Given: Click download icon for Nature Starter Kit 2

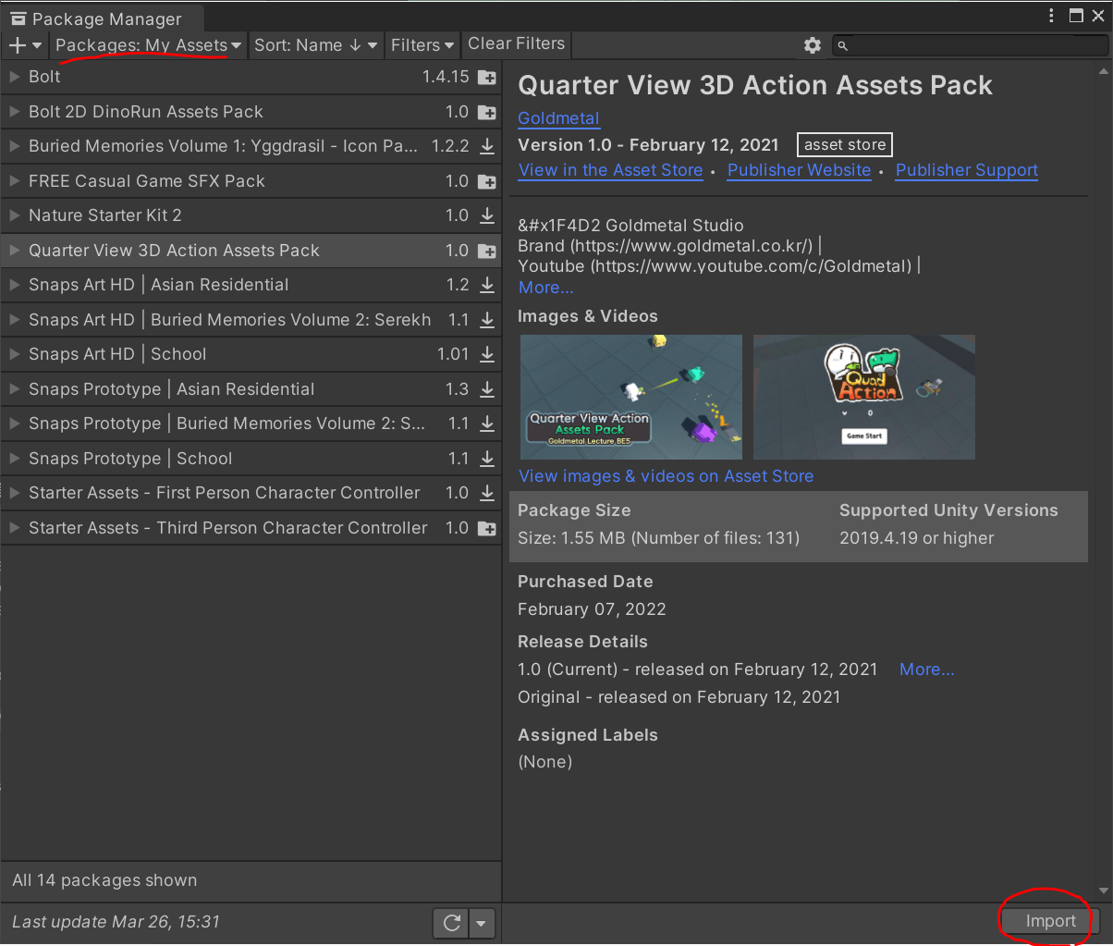Looking at the screenshot, I should point(486,215).
